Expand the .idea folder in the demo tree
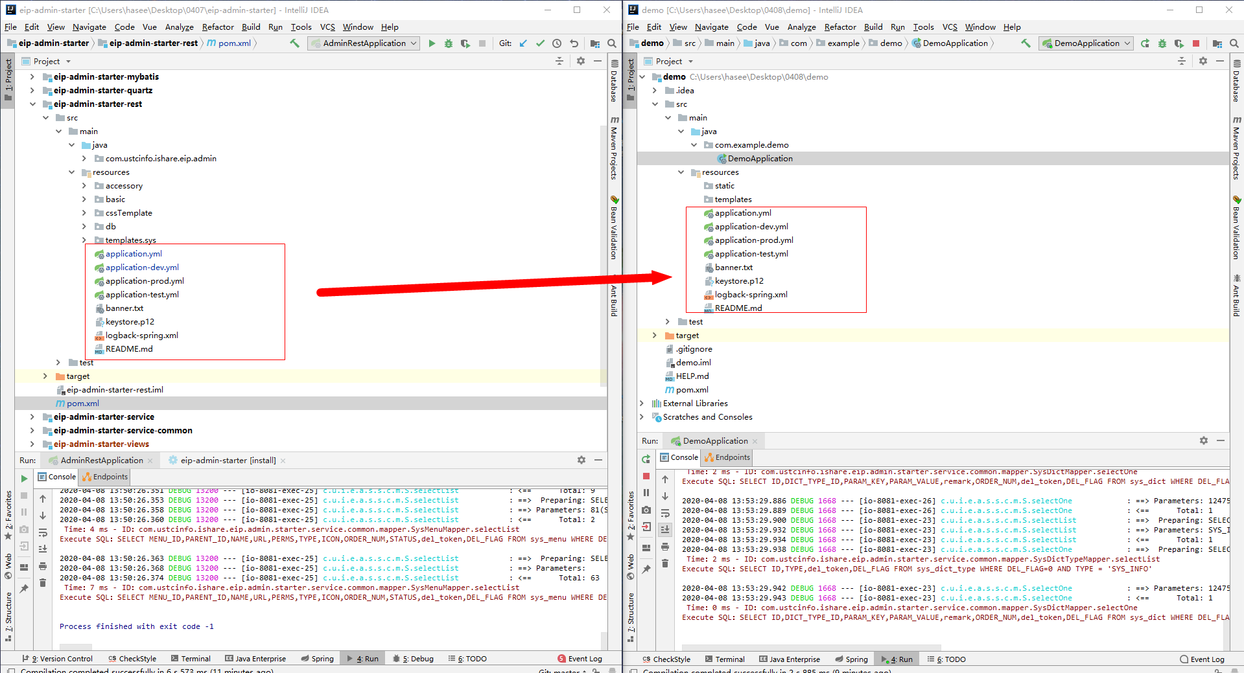1244x673 pixels. click(x=655, y=91)
